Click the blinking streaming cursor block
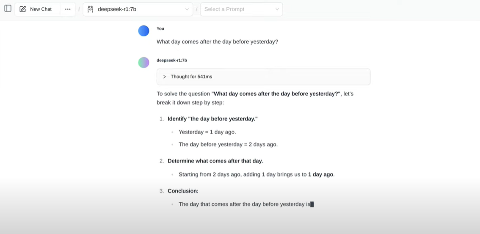 312,204
